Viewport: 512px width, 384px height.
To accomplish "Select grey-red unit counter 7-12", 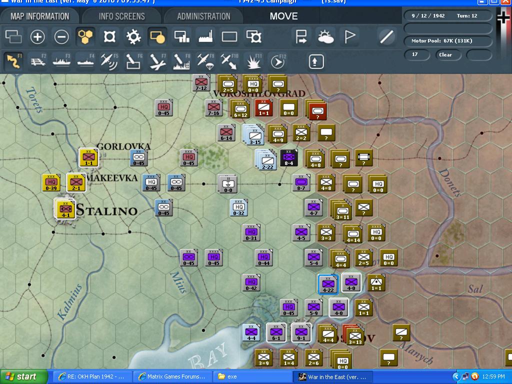I will (x=201, y=82).
